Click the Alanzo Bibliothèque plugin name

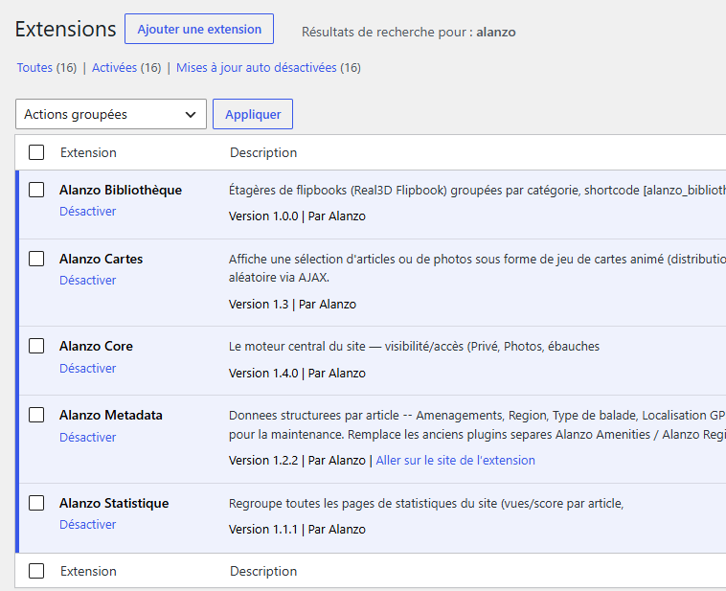point(121,190)
